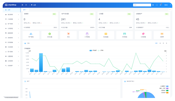Screen dimensions: 175x101
Task: Click the green badge on sales card
Action: point(54,14)
